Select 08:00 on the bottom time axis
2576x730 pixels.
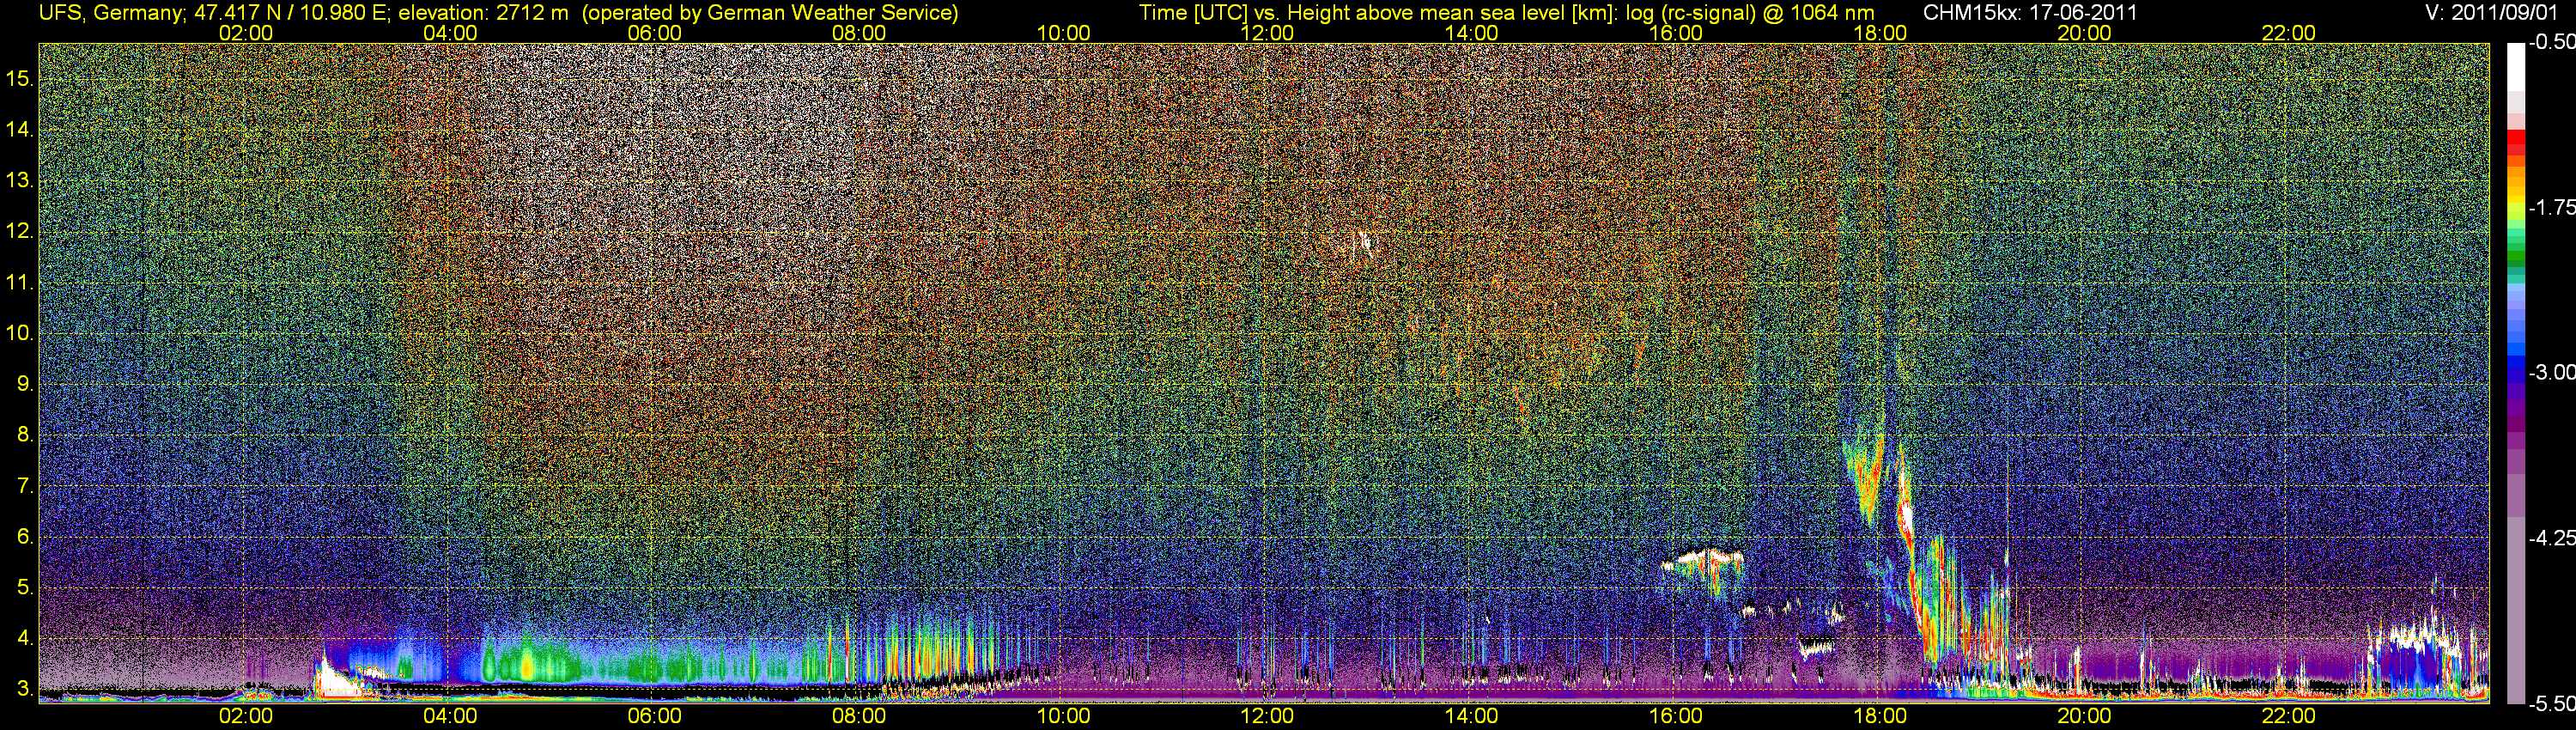pos(859,716)
